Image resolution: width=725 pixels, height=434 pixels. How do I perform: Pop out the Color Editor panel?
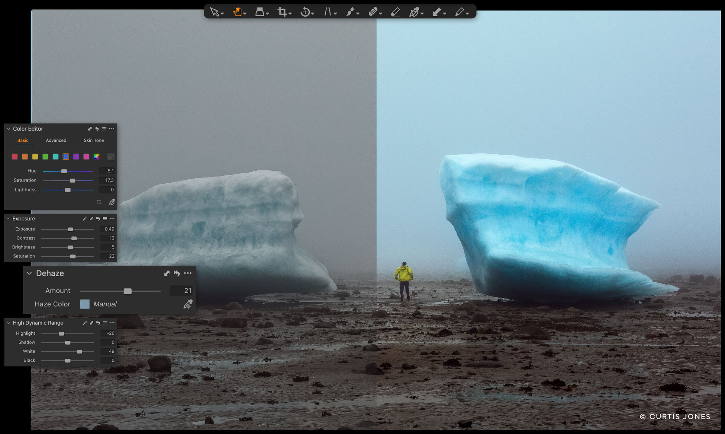point(90,129)
